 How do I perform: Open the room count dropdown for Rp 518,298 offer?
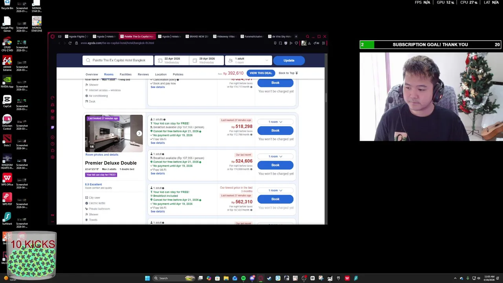coord(275,122)
